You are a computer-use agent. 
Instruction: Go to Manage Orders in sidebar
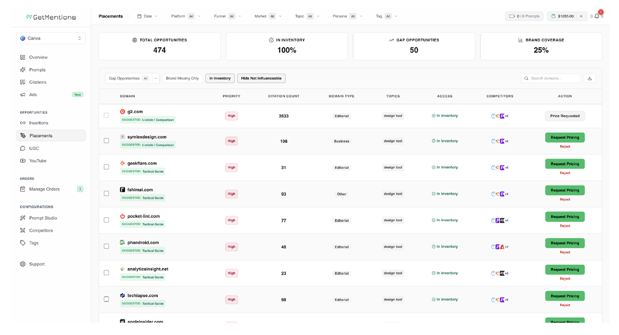click(44, 189)
